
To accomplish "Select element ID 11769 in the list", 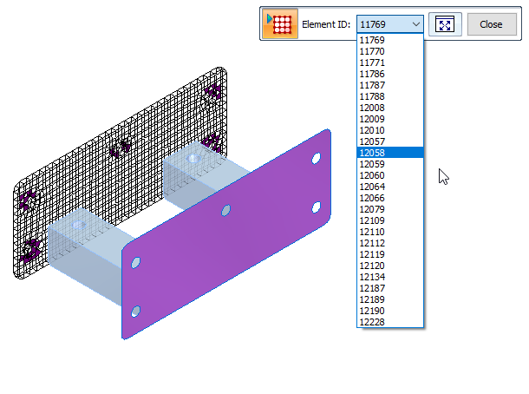I will point(390,40).
